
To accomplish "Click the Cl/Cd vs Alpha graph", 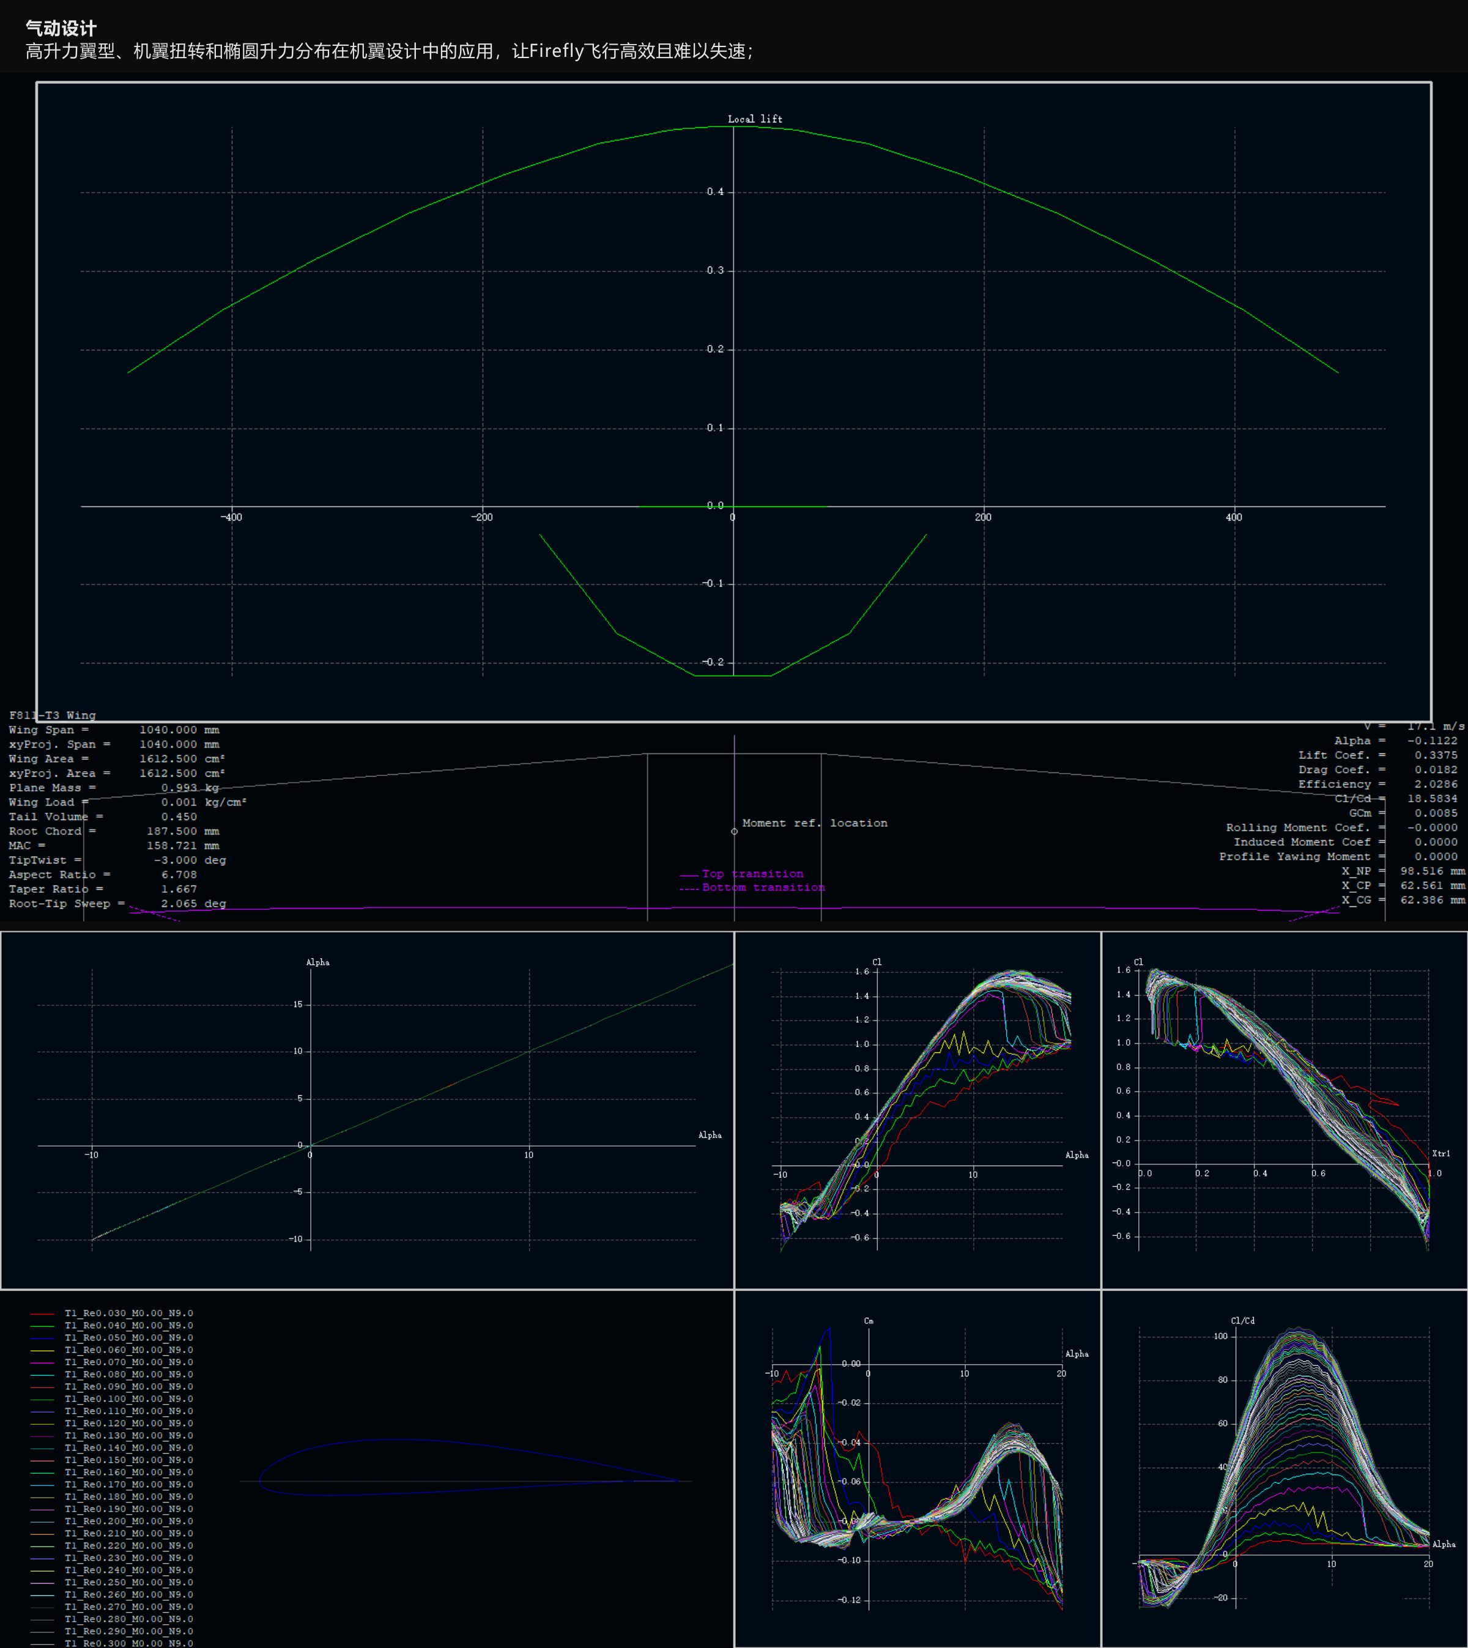I will pyautogui.click(x=1284, y=1468).
